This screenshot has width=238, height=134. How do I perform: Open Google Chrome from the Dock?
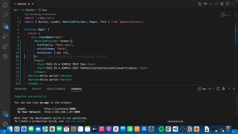coord(168,129)
